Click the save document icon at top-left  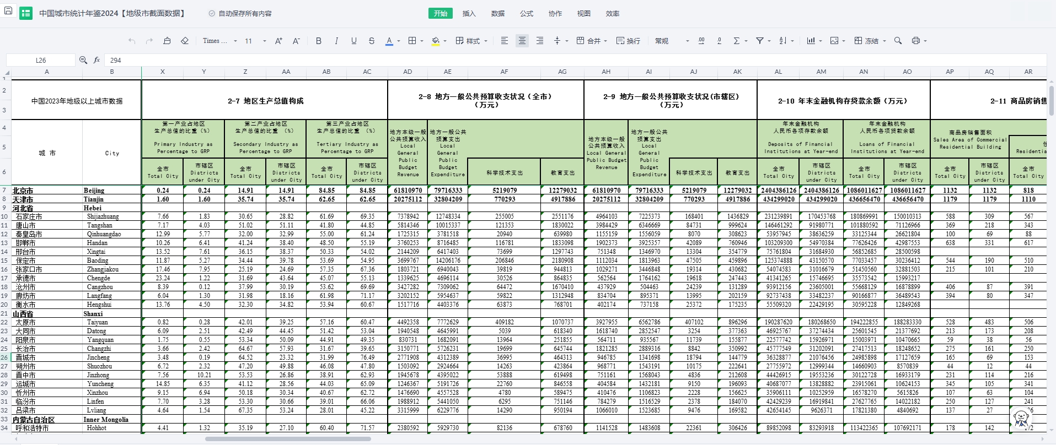pyautogui.click(x=8, y=10)
